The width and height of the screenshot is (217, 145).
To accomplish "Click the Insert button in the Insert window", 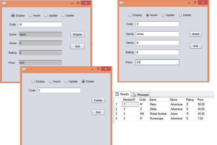I will [196, 34].
